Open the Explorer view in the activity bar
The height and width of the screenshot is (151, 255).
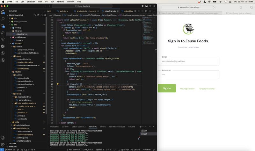tap(3, 12)
